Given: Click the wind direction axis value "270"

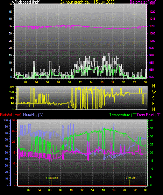Looking at the screenshot, I should click(12, 92).
